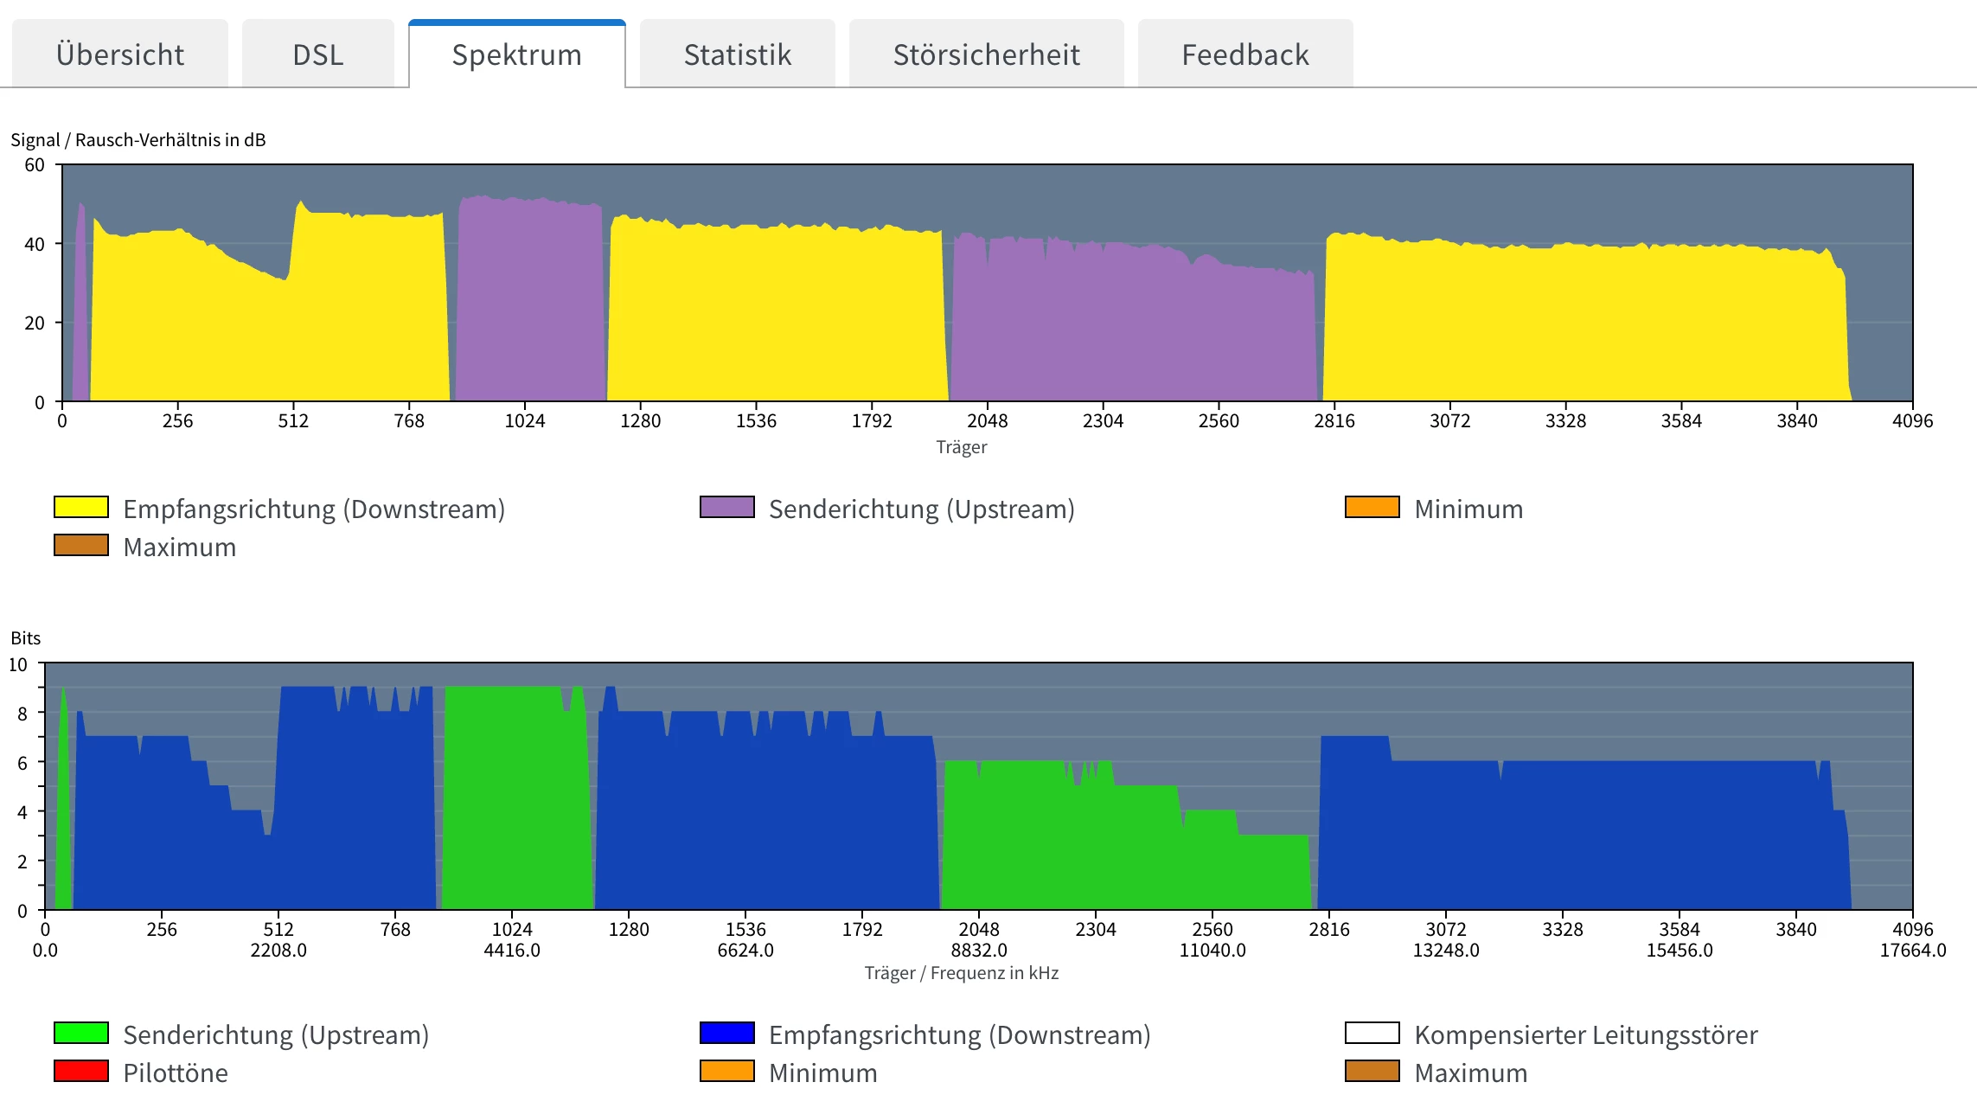Viewport: 1977px width, 1095px height.
Task: Click the Pilottöne legend label
Action: click(176, 1073)
